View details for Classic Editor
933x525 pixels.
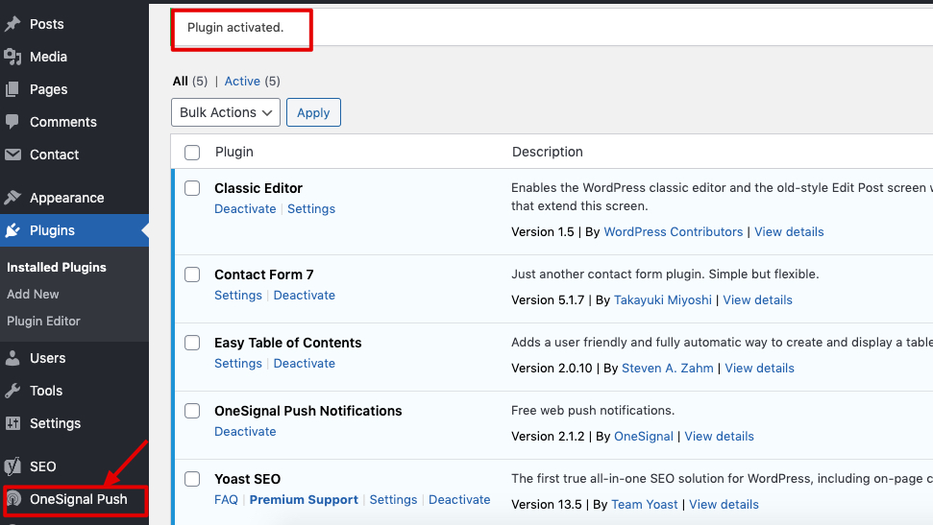(x=789, y=232)
